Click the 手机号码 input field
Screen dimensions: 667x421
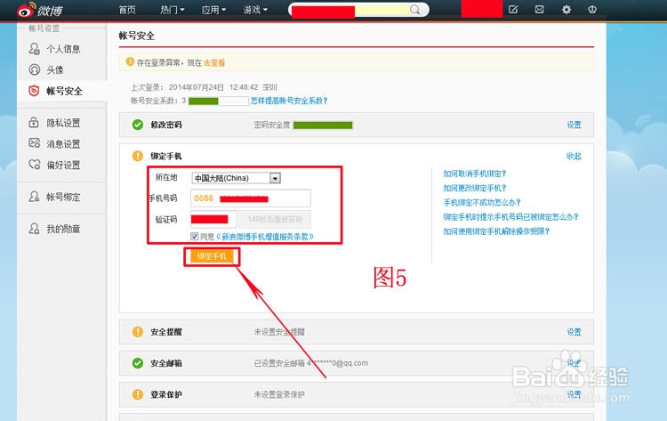point(251,198)
